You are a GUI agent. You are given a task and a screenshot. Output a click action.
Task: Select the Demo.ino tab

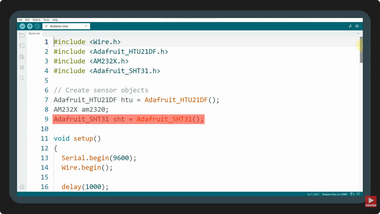point(34,34)
